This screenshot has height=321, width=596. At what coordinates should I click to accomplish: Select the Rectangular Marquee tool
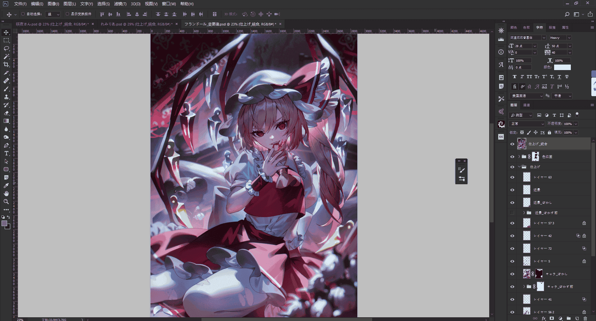[x=6, y=40]
